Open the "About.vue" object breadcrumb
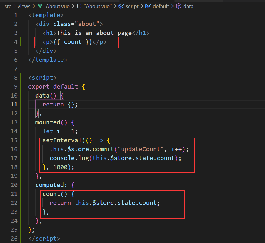 [x=98, y=7]
